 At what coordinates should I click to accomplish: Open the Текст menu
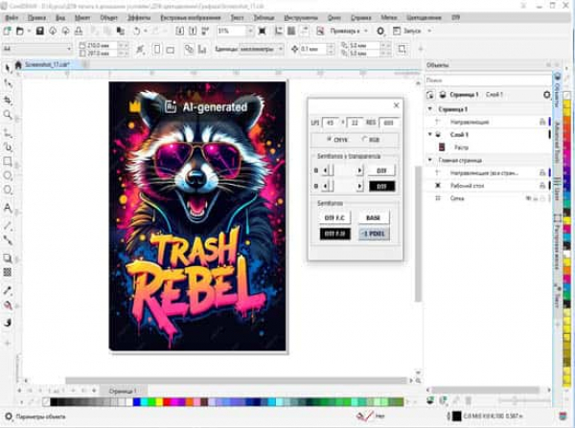pyautogui.click(x=237, y=17)
